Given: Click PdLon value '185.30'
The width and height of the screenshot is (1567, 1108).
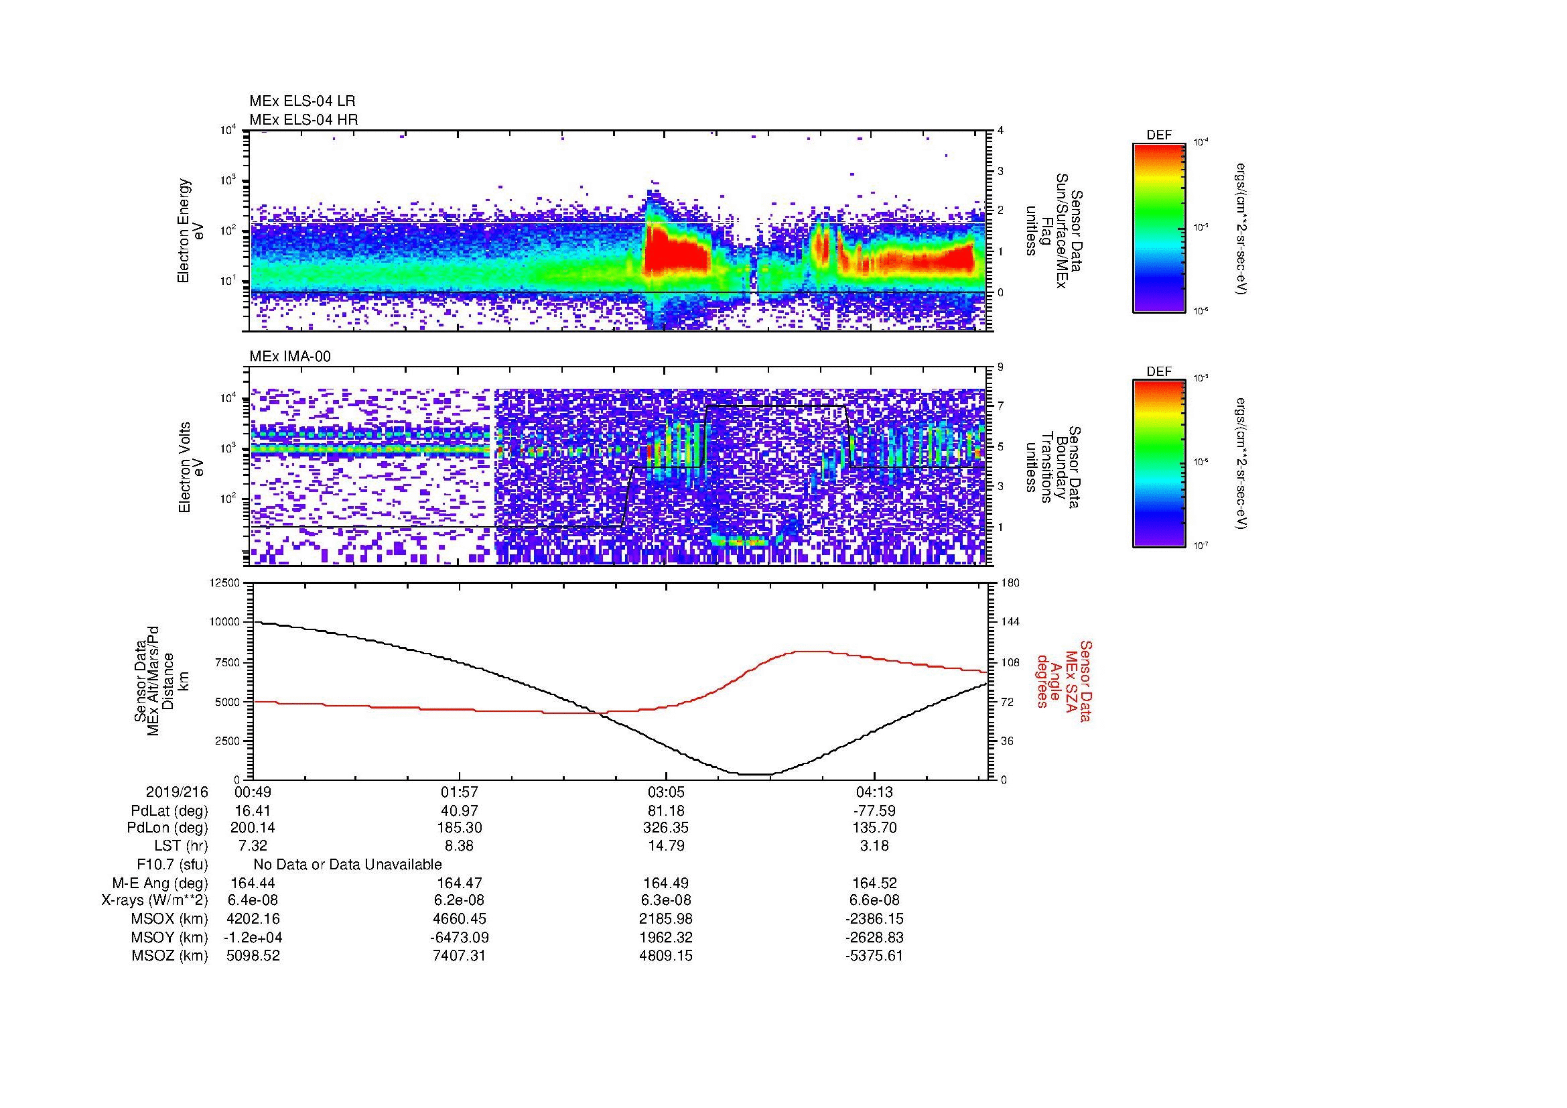Looking at the screenshot, I should point(460,828).
